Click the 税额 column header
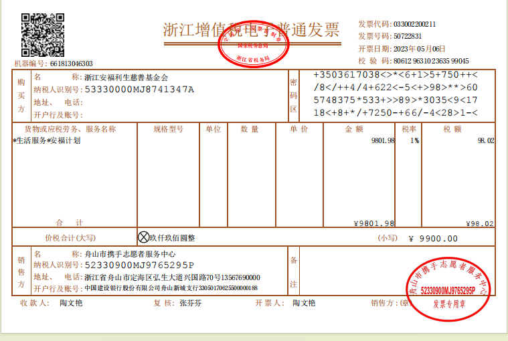Image resolution: width=508 pixels, height=341 pixels. pos(452,129)
